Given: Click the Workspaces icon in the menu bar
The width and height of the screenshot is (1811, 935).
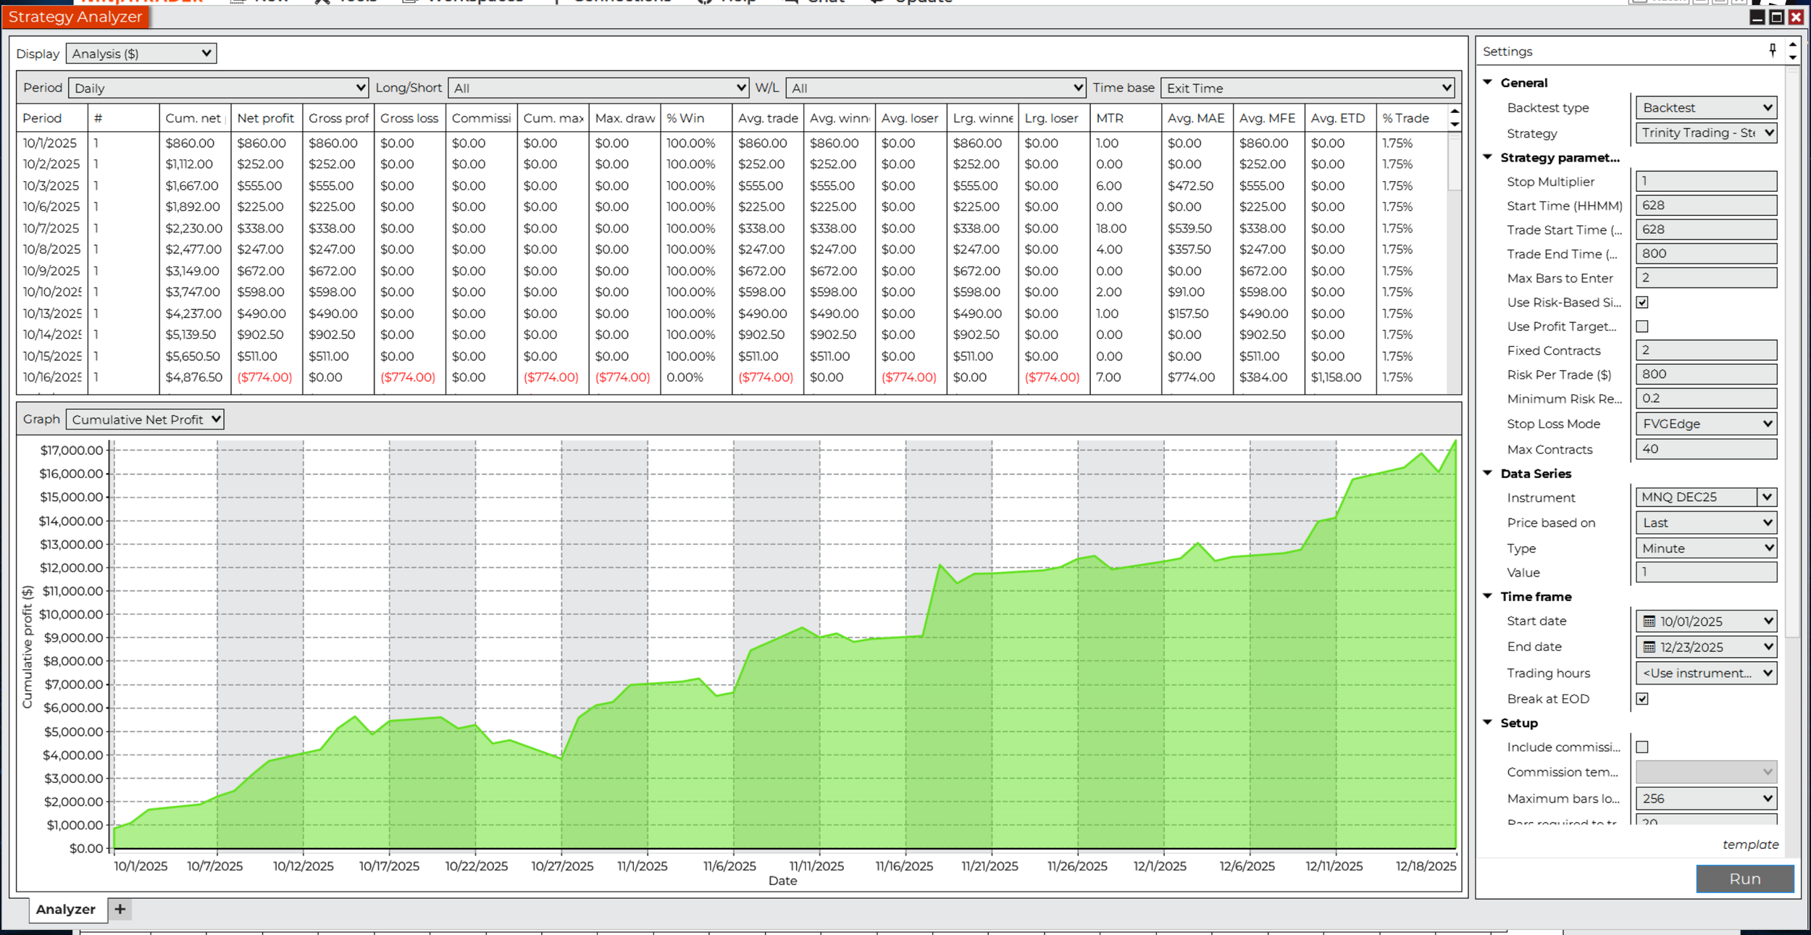Looking at the screenshot, I should 410,1.
